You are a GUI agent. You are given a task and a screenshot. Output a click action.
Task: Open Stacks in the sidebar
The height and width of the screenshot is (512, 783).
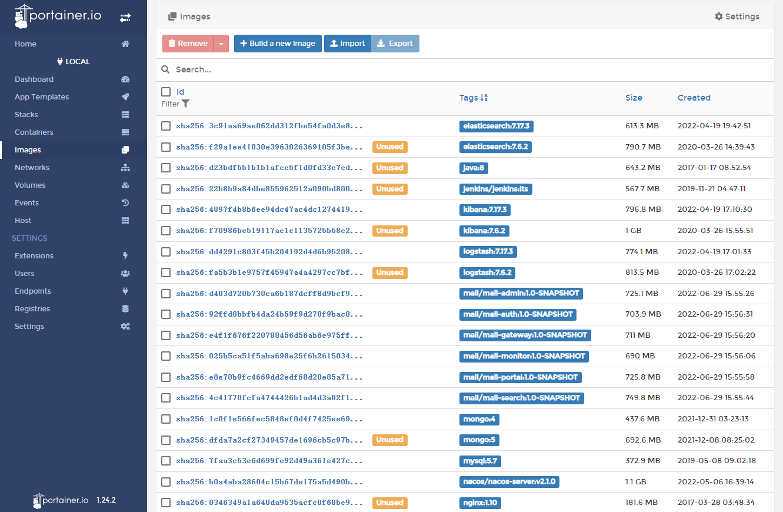tap(74, 115)
